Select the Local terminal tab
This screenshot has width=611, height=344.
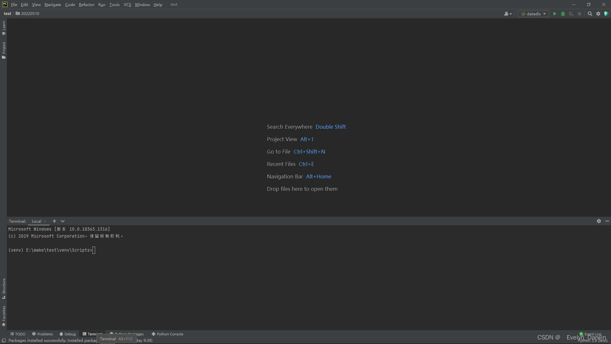(x=36, y=221)
